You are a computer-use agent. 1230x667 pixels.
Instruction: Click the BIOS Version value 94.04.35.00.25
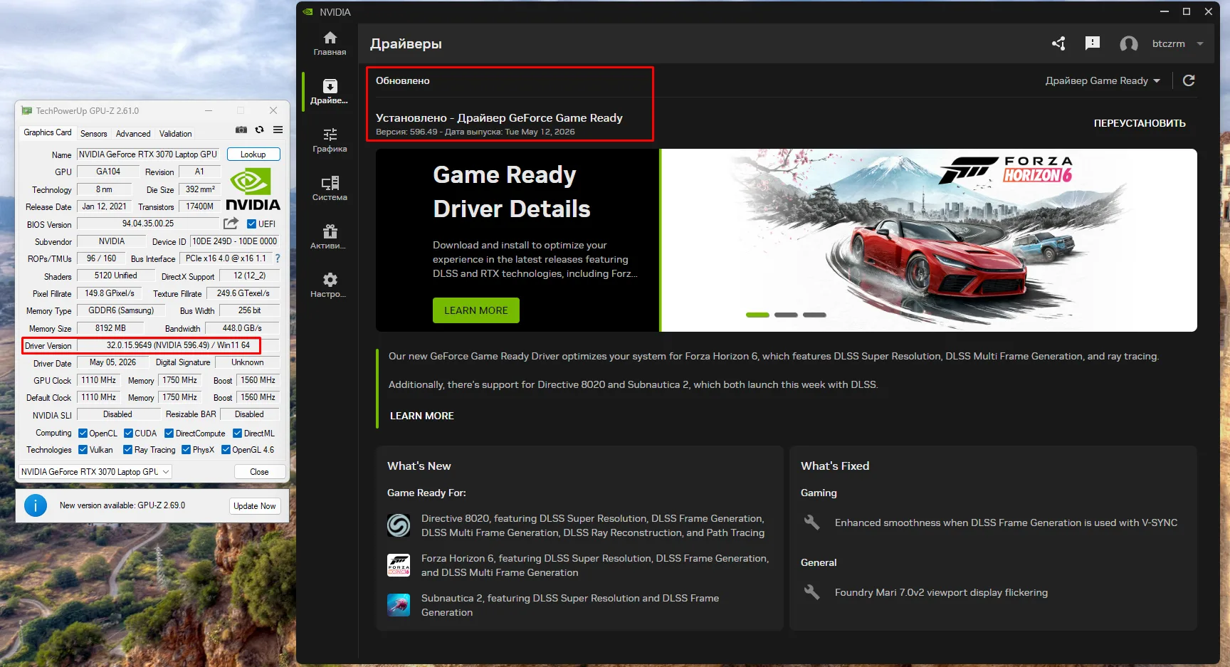click(x=148, y=224)
